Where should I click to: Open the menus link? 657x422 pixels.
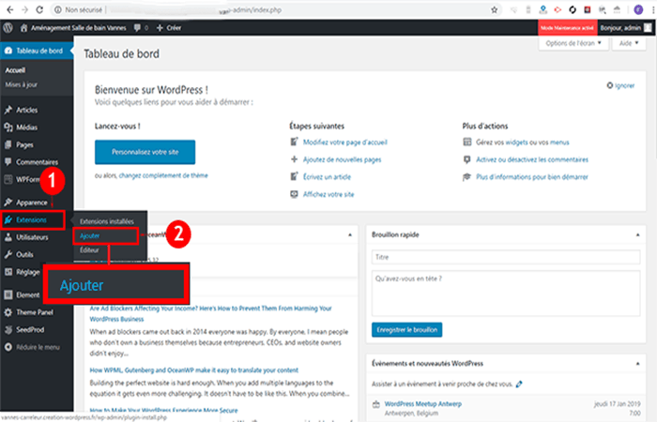tap(559, 143)
